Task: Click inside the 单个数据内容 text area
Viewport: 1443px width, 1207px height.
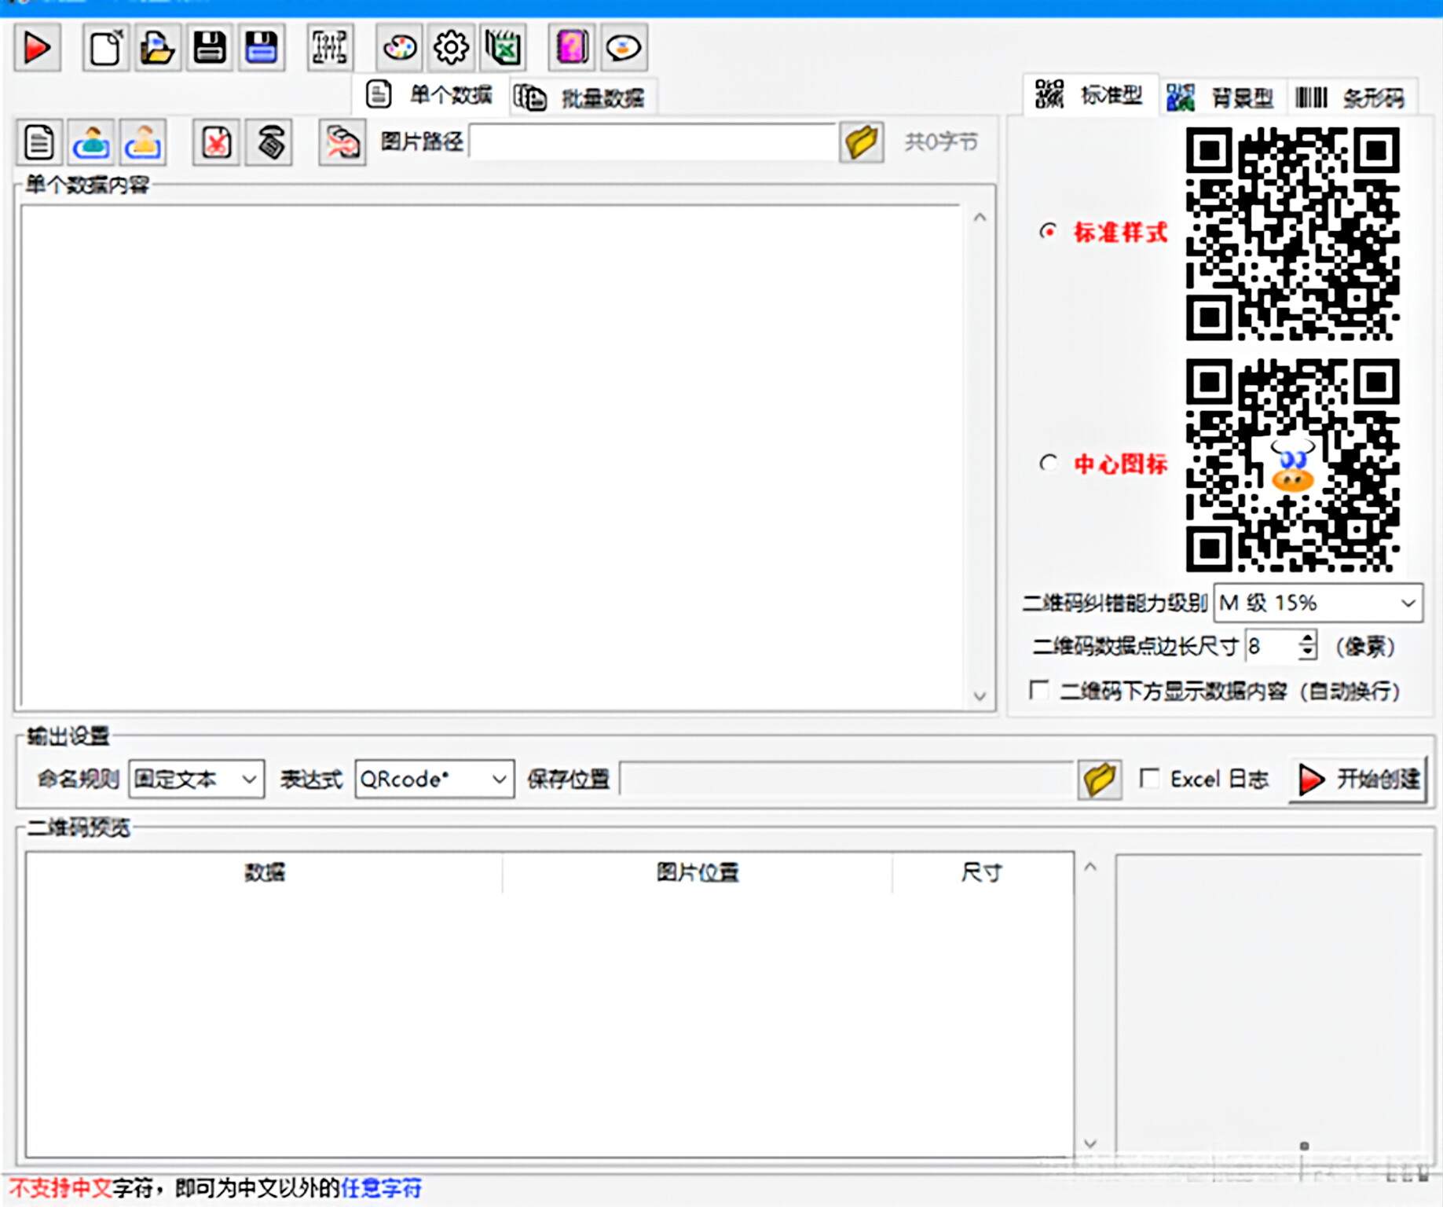Action: click(492, 456)
